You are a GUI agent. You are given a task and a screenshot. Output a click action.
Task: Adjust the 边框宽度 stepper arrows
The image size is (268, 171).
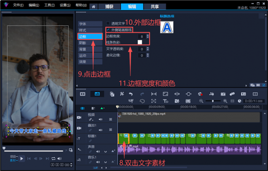click(x=148, y=36)
